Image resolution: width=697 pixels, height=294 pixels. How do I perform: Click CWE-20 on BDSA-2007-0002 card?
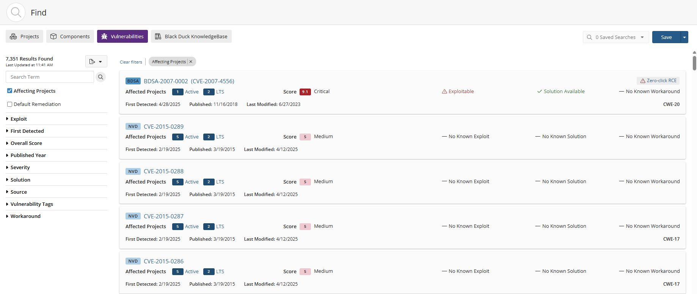click(671, 104)
